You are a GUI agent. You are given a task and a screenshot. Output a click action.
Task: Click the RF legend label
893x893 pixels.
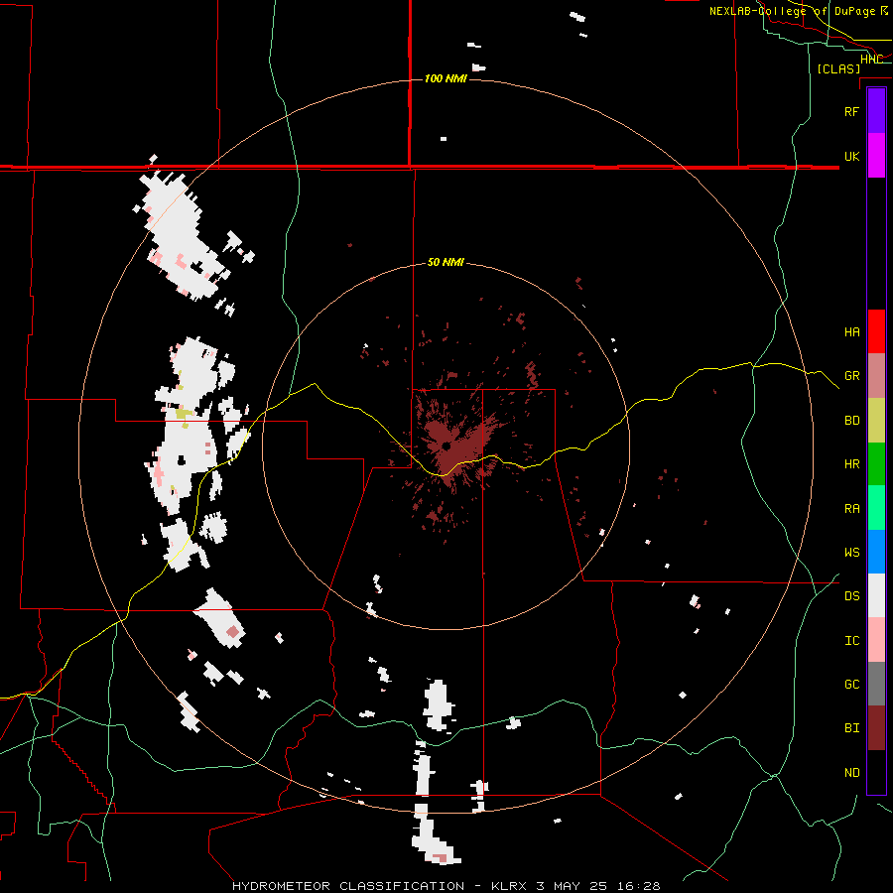click(851, 112)
